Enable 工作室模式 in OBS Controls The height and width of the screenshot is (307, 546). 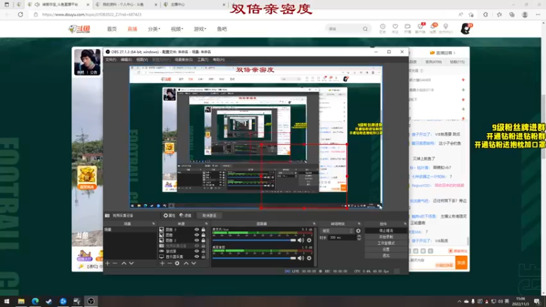386,244
